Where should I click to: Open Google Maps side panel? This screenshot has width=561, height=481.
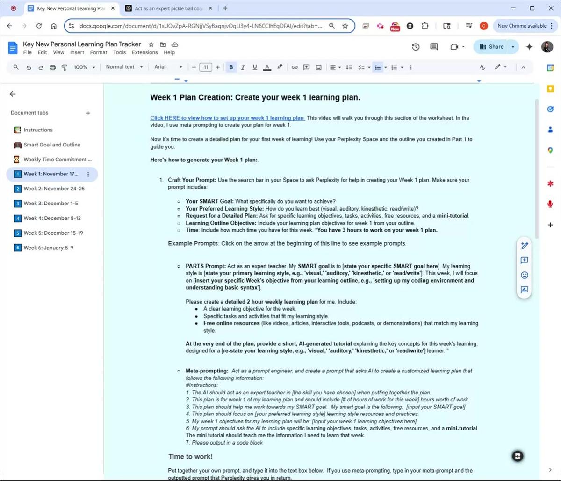pos(550,150)
